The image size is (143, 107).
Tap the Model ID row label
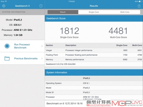click(50, 92)
